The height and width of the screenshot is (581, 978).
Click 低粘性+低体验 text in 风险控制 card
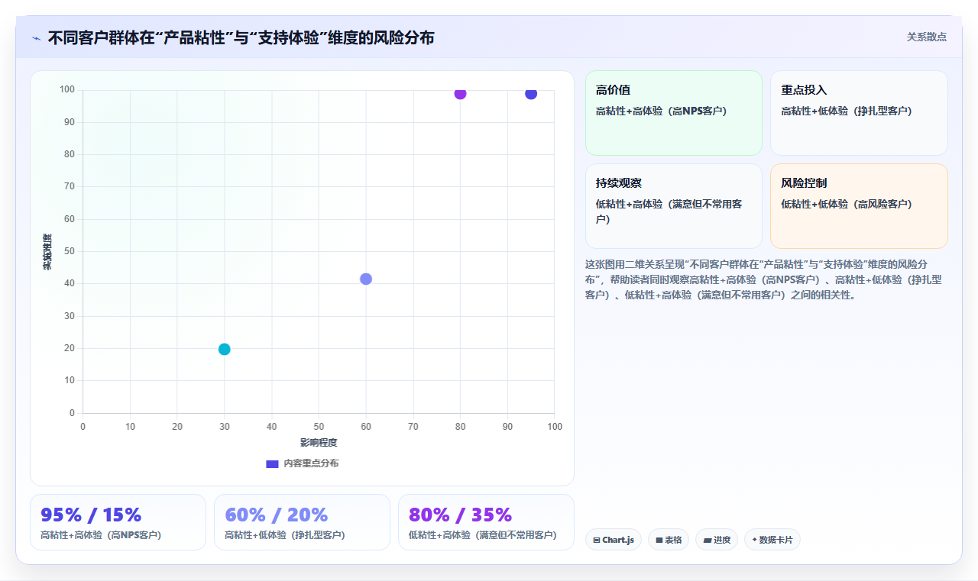click(x=847, y=205)
